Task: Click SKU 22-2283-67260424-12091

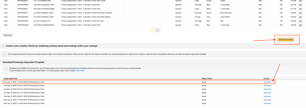Action: point(43,13)
